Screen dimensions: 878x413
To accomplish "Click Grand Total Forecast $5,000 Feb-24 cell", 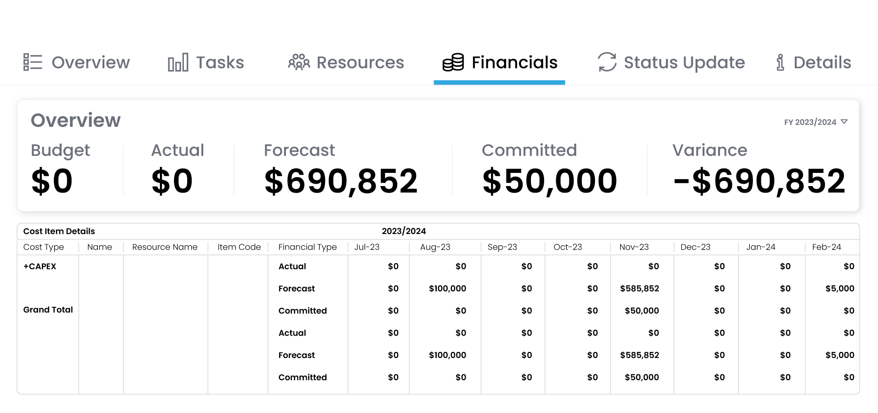I will (x=840, y=355).
